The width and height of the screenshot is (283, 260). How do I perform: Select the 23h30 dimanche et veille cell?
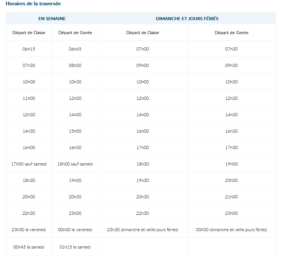143,230
